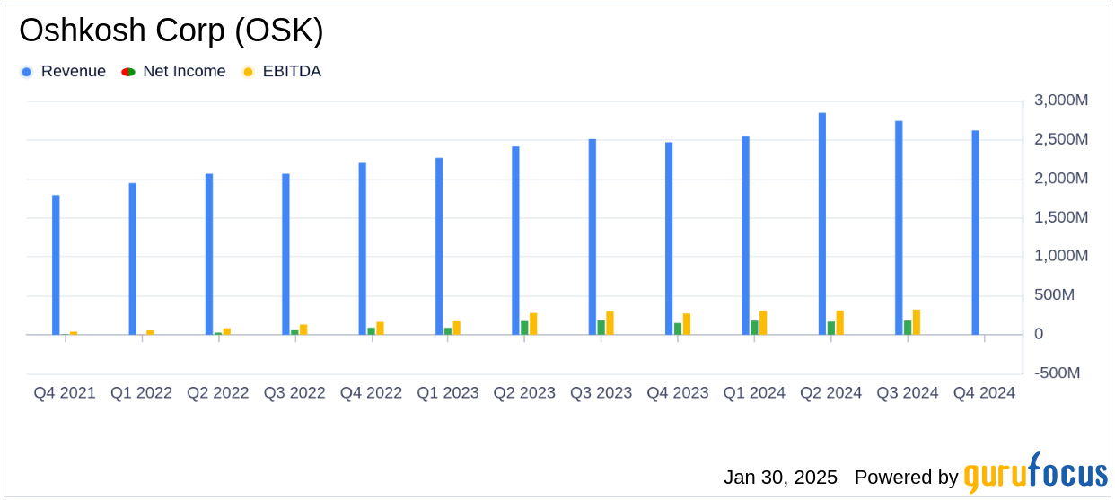The width and height of the screenshot is (1115, 500).
Task: Click the Q4 2022 yellow EBITDA bar
Action: point(380,329)
